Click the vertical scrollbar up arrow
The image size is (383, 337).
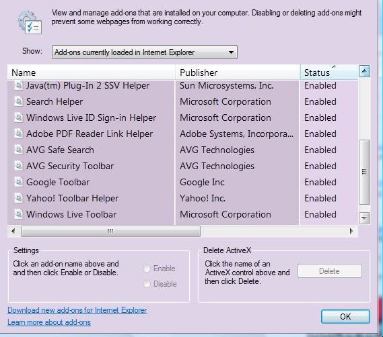pos(364,71)
